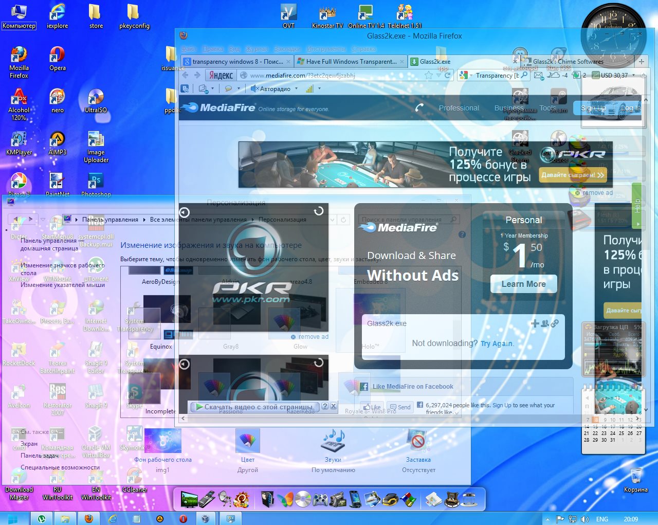Click the Opera taskbar icon
This screenshot has width=658, height=525.
coord(183,519)
